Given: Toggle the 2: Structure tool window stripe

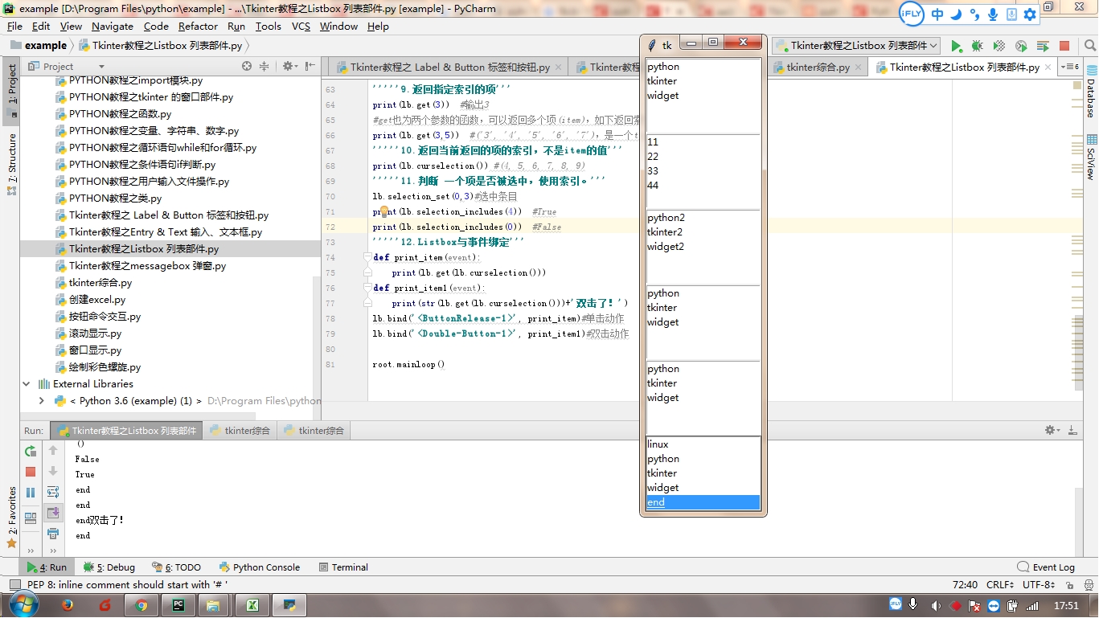Looking at the screenshot, I should [11, 164].
